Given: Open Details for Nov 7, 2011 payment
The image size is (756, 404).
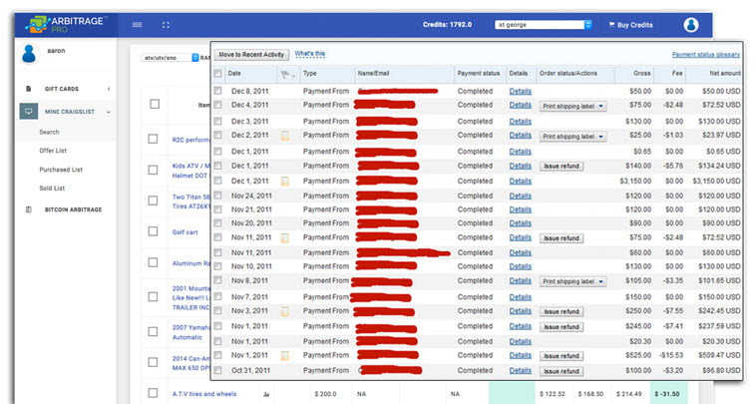Looking at the screenshot, I should click(521, 297).
